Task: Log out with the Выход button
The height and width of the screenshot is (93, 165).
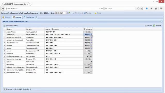Action: pyautogui.click(x=98, y=13)
